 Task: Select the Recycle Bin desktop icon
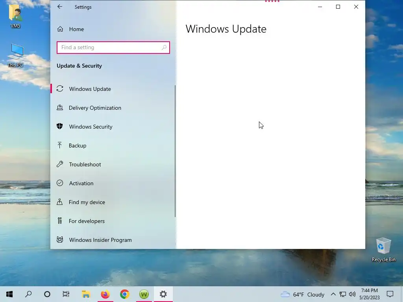pyautogui.click(x=383, y=250)
